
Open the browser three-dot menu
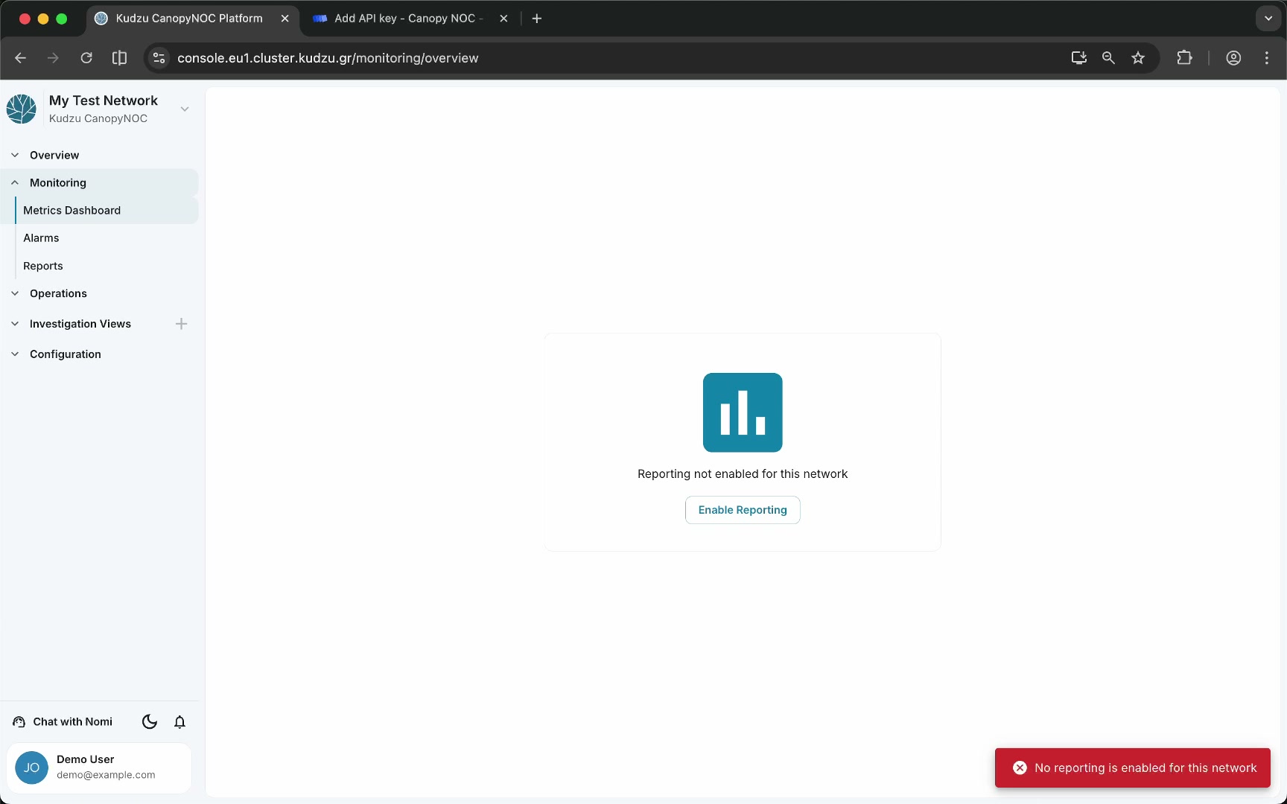coord(1267,58)
